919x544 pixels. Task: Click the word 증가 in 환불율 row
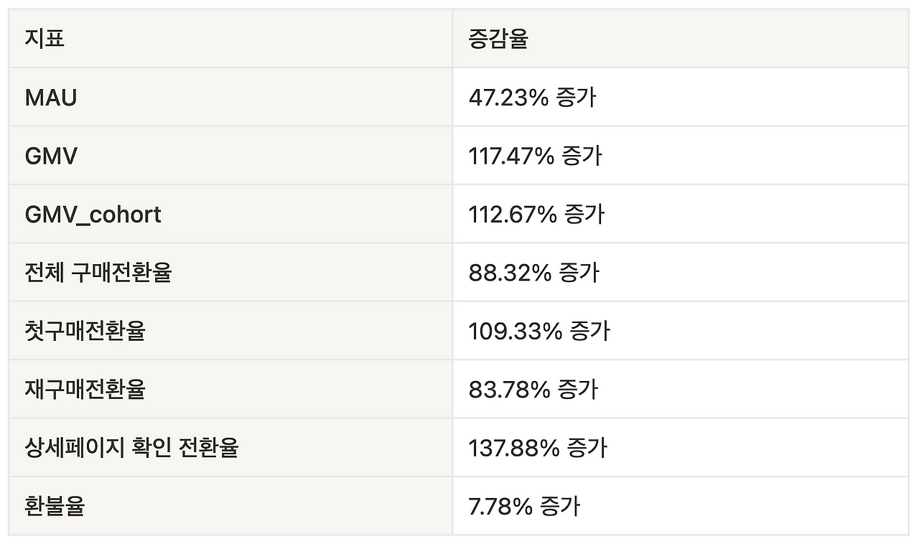(559, 506)
